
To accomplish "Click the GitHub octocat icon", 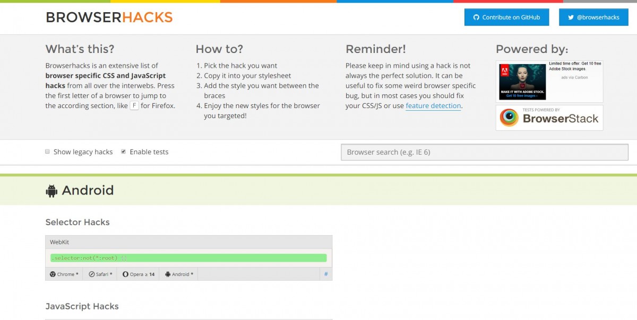I will point(476,17).
